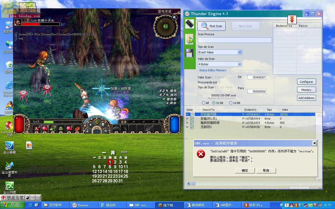Click the address list scroll-up arrow
The height and width of the screenshot is (209, 335).
point(319,115)
